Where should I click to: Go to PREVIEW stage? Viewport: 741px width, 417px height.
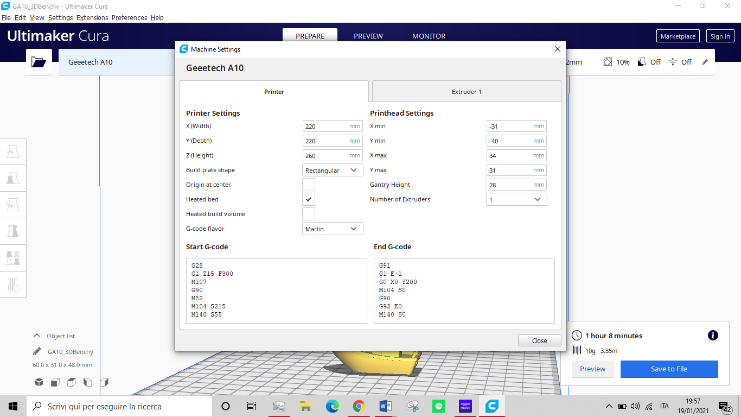pyautogui.click(x=368, y=36)
